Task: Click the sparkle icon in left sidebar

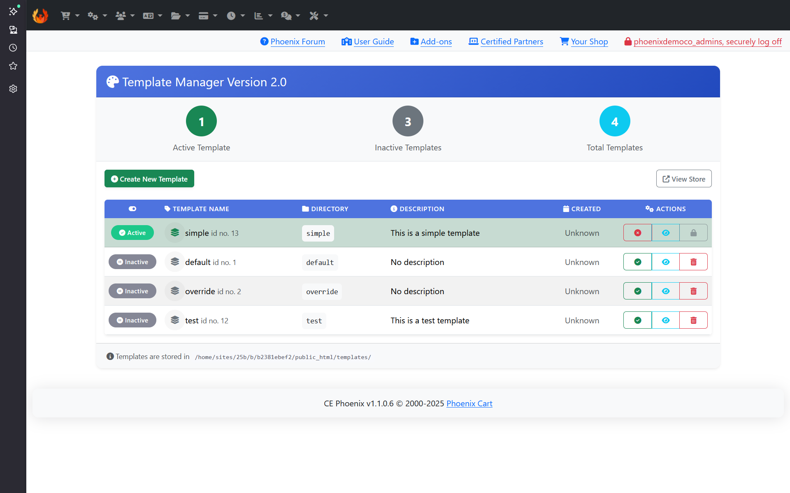Action: (x=13, y=11)
